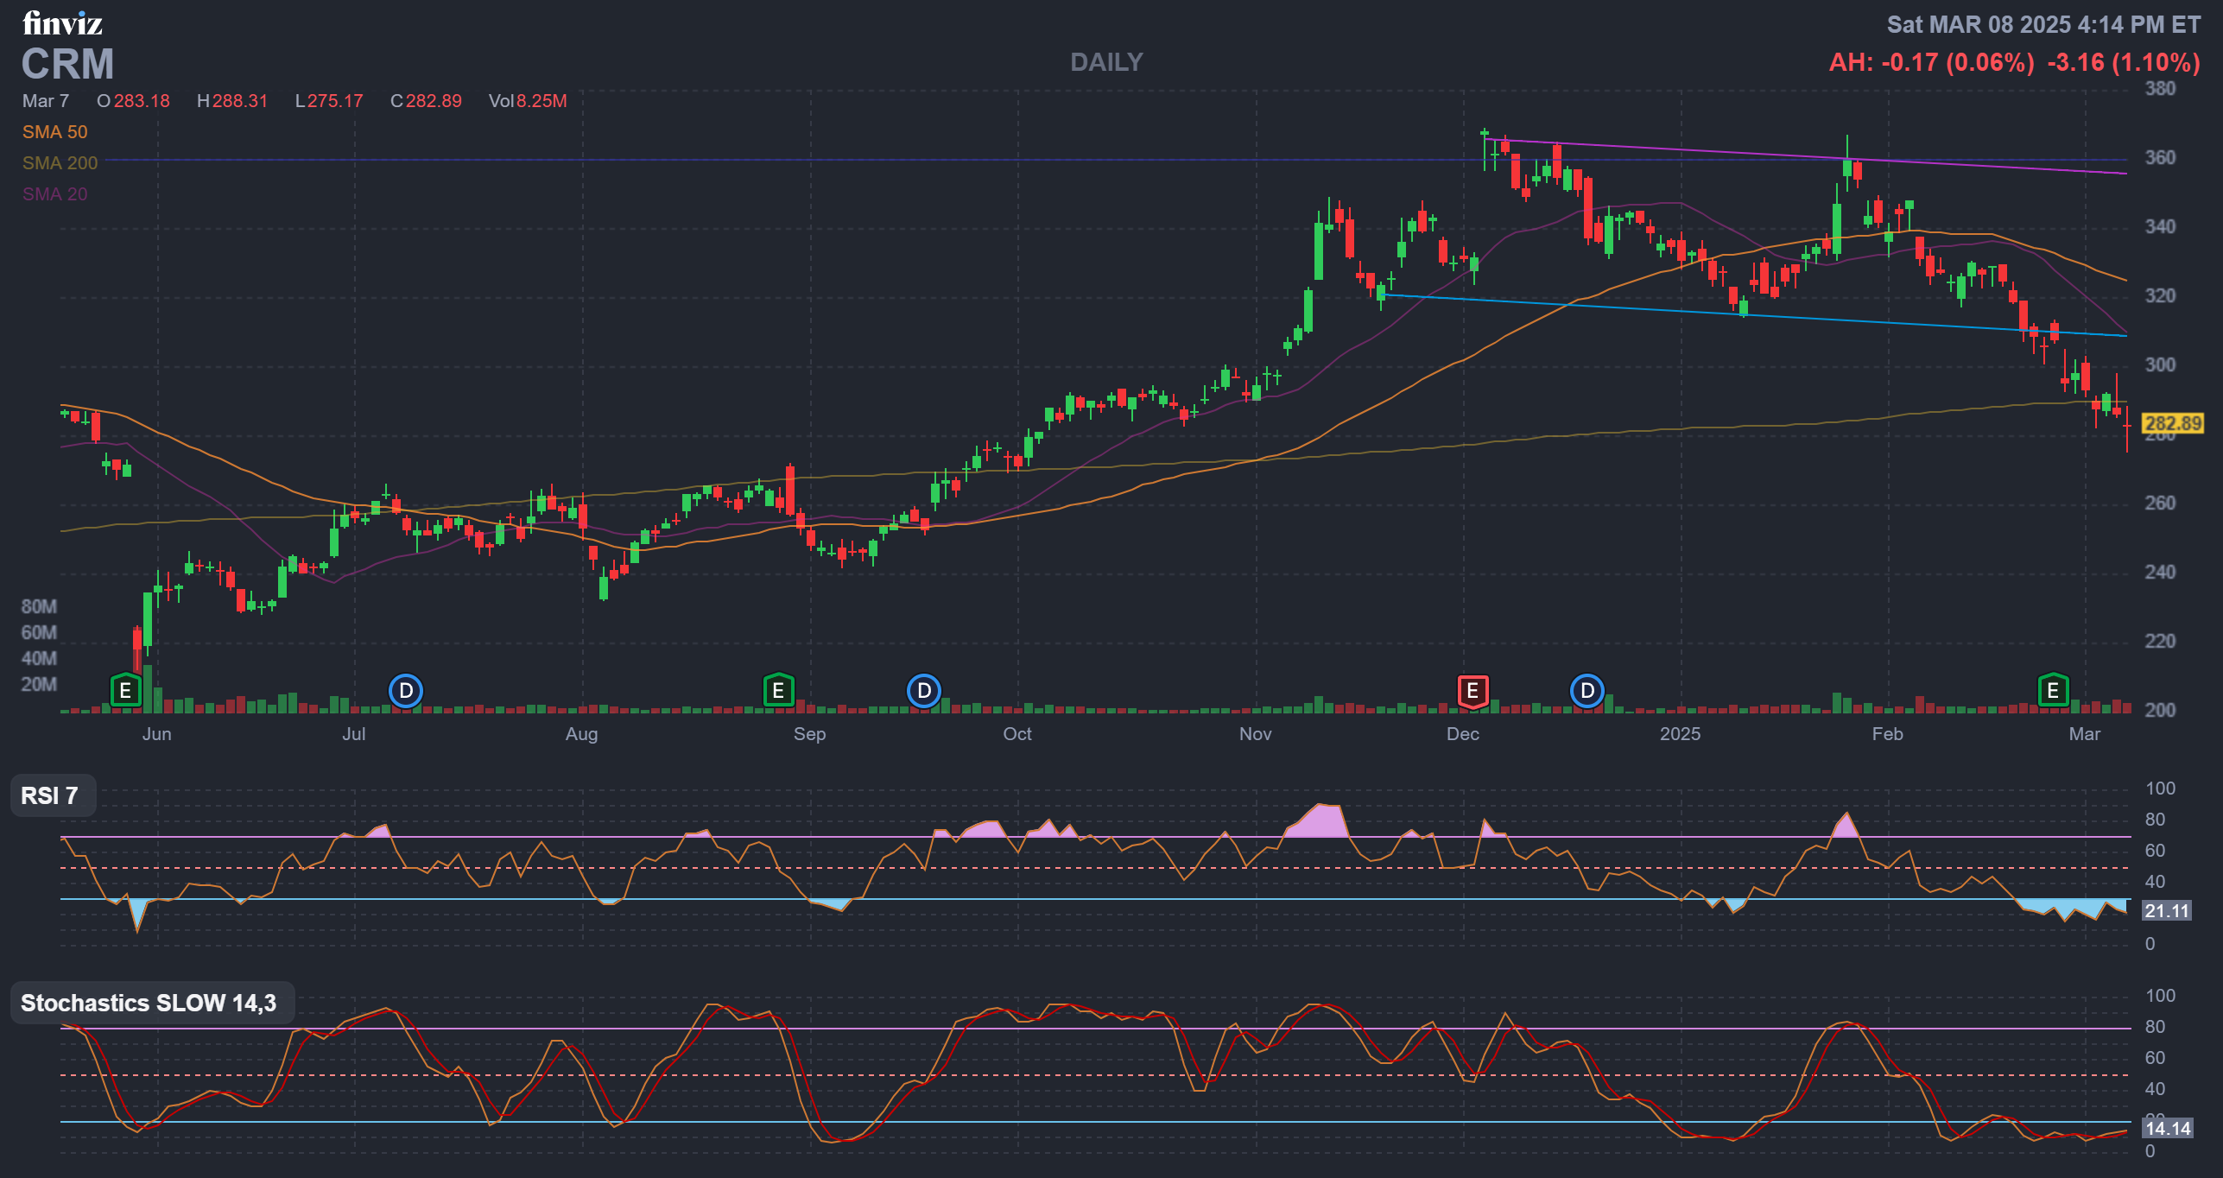
Task: Click the 21.11 RSI value tag
Action: [x=2167, y=911]
